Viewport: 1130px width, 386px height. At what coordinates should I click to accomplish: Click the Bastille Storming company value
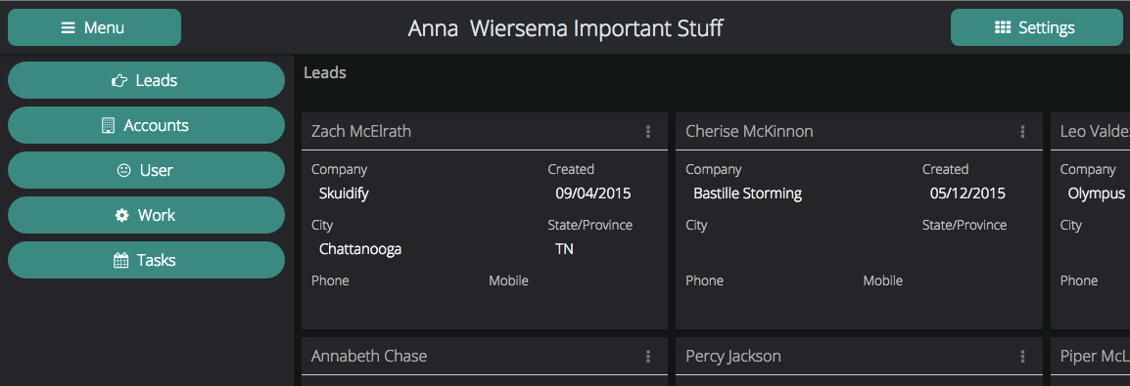pos(747,193)
